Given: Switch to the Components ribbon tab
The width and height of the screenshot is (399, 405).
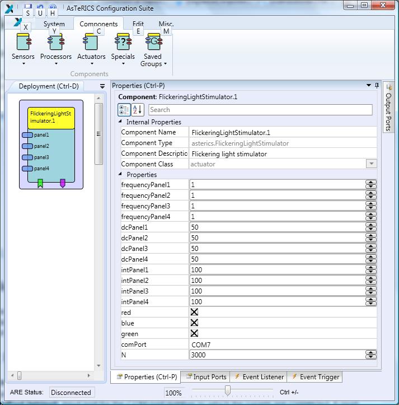Looking at the screenshot, I should (98, 24).
